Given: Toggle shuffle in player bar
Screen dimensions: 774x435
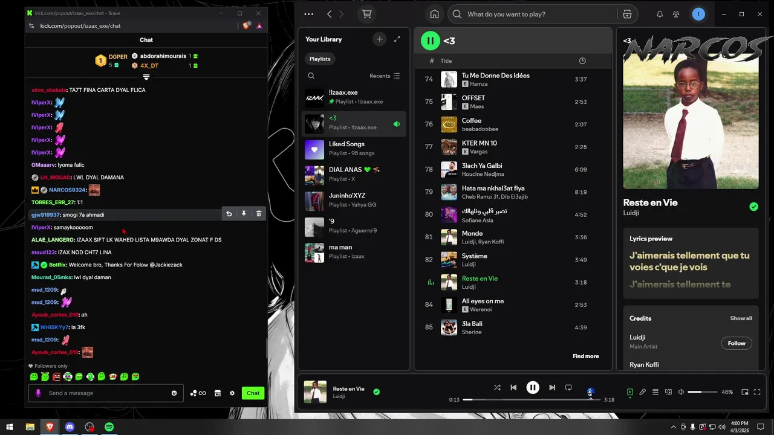Looking at the screenshot, I should (x=497, y=388).
